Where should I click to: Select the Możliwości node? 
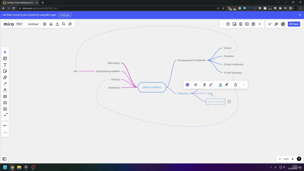tap(114, 87)
